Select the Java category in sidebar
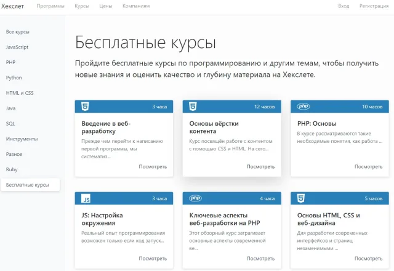This screenshot has width=394, height=271. pyautogui.click(x=10, y=108)
